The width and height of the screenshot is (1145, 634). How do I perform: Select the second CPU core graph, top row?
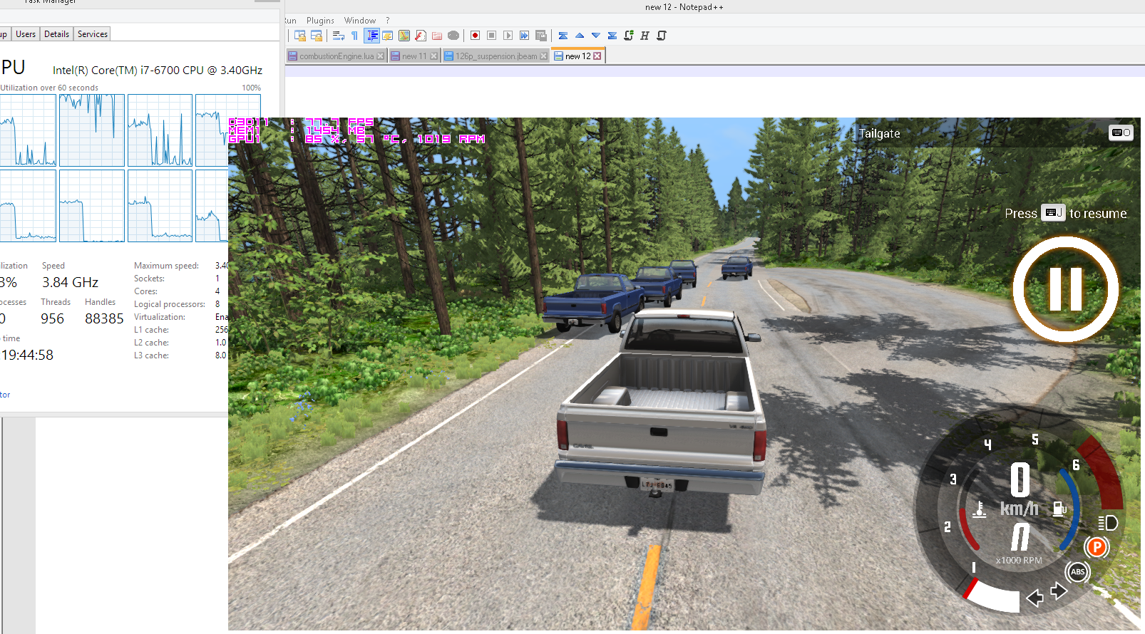click(x=92, y=130)
